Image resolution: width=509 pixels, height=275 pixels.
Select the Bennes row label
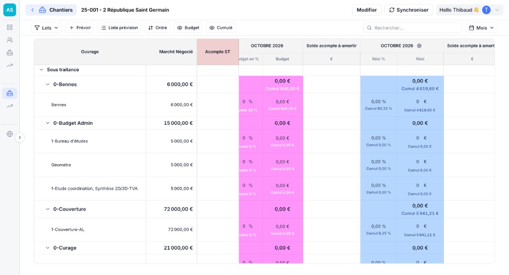click(x=59, y=105)
